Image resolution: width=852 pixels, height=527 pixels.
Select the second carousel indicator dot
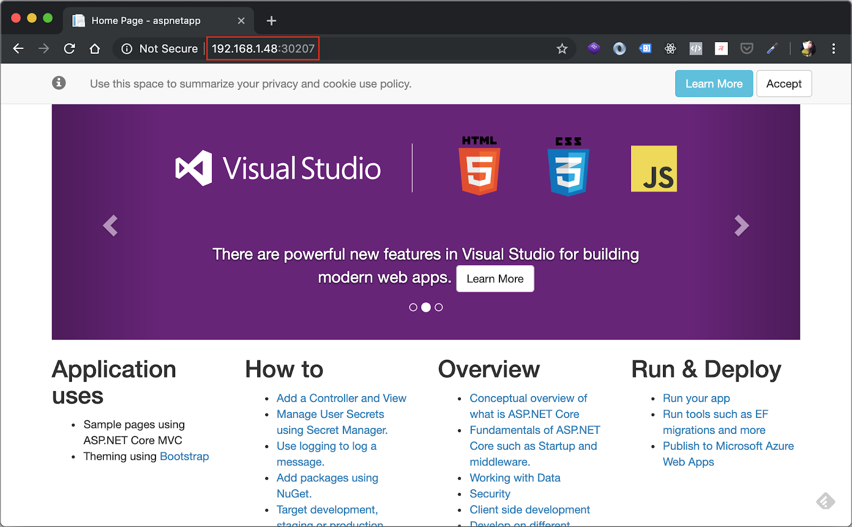pyautogui.click(x=426, y=307)
